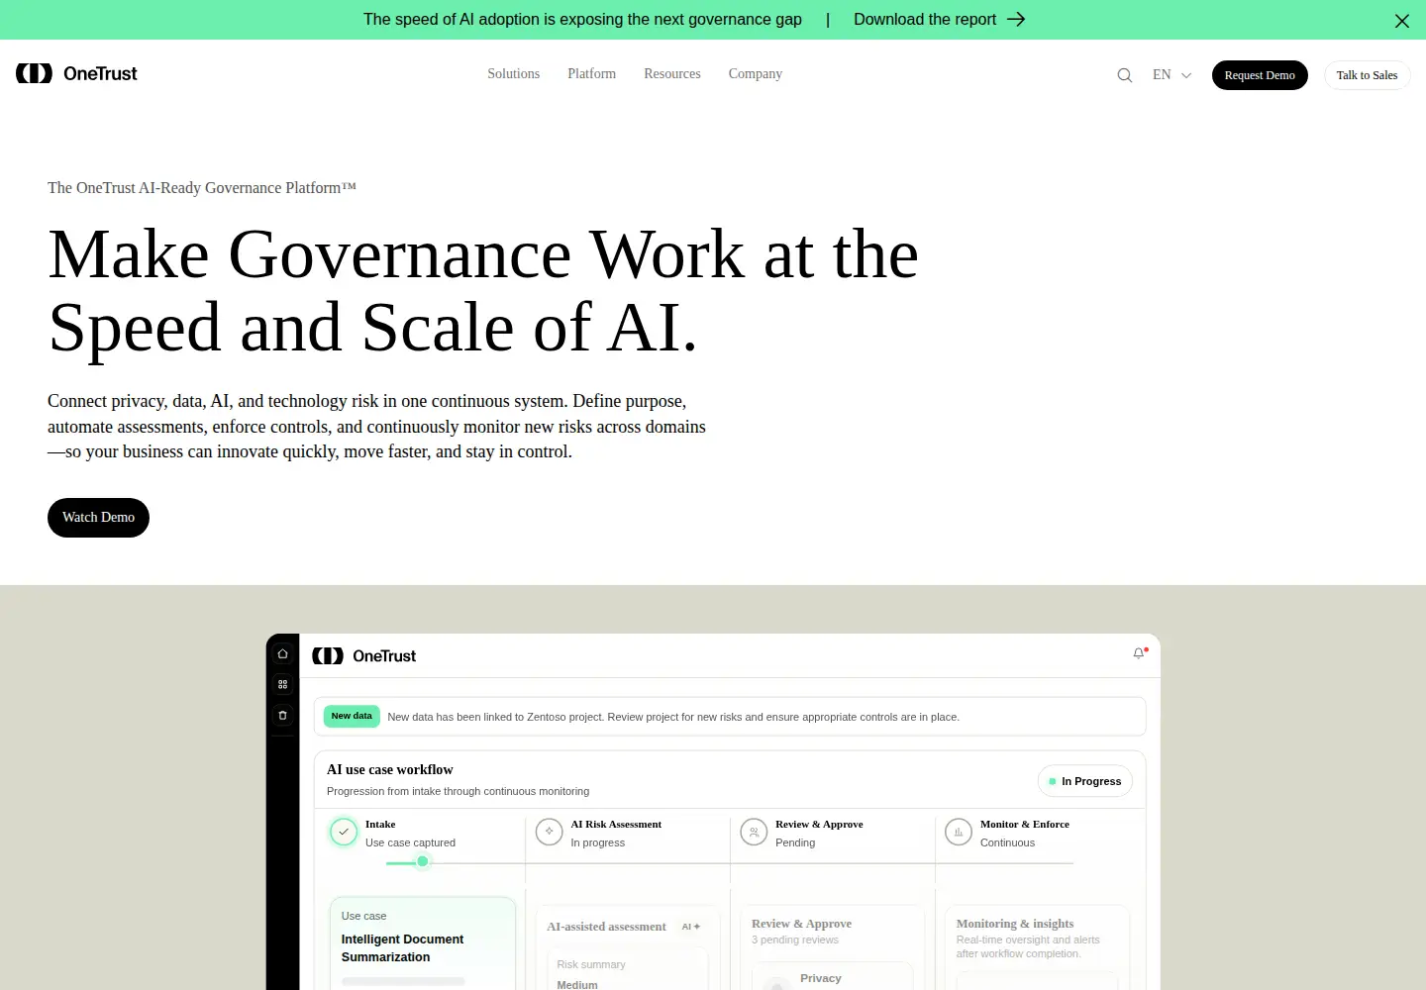The width and height of the screenshot is (1426, 990).
Task: Click the Talk to Sales button
Action: pos(1367,75)
